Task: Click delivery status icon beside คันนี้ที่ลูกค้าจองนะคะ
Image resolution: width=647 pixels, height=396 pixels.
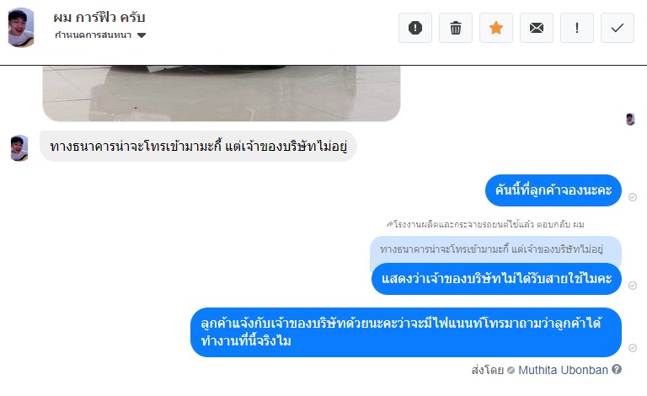Action: [x=633, y=197]
